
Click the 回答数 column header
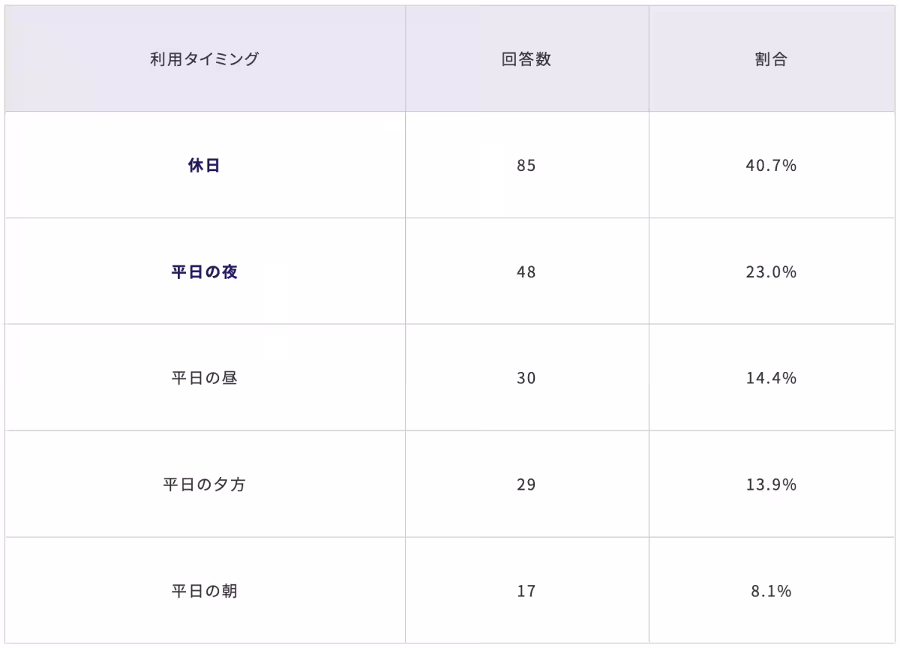527,59
